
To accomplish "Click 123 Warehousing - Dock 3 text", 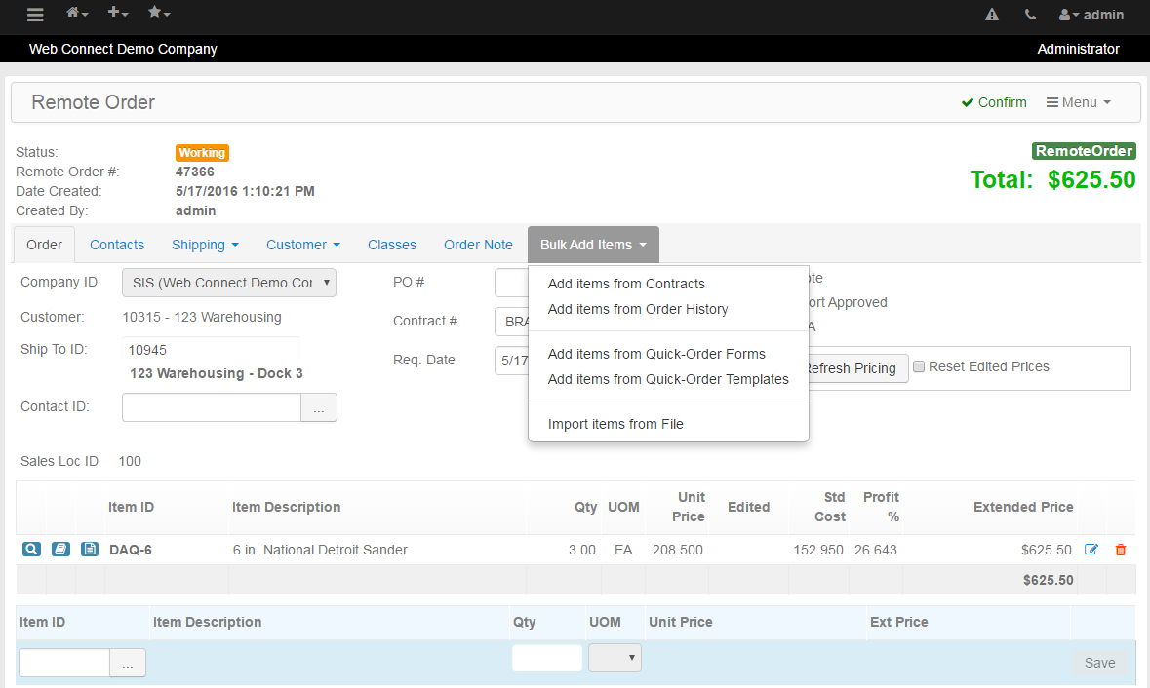I will pos(217,373).
